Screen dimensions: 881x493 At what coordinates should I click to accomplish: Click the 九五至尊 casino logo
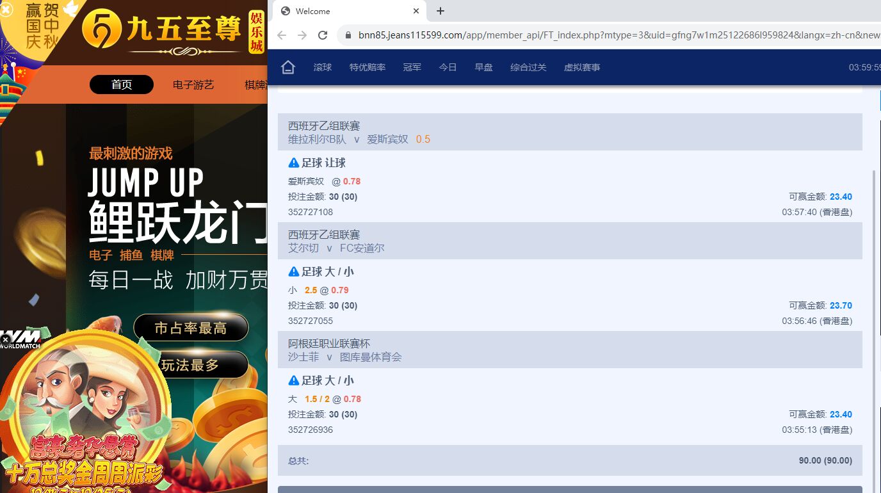coord(173,32)
